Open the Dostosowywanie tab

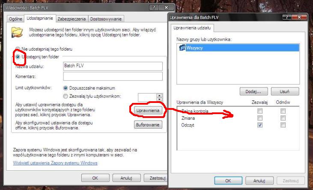pyautogui.click(x=106, y=19)
